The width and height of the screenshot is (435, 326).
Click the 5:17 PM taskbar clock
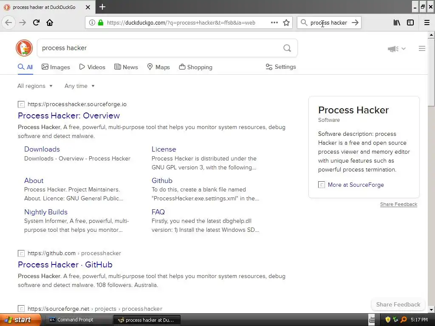tap(419, 320)
